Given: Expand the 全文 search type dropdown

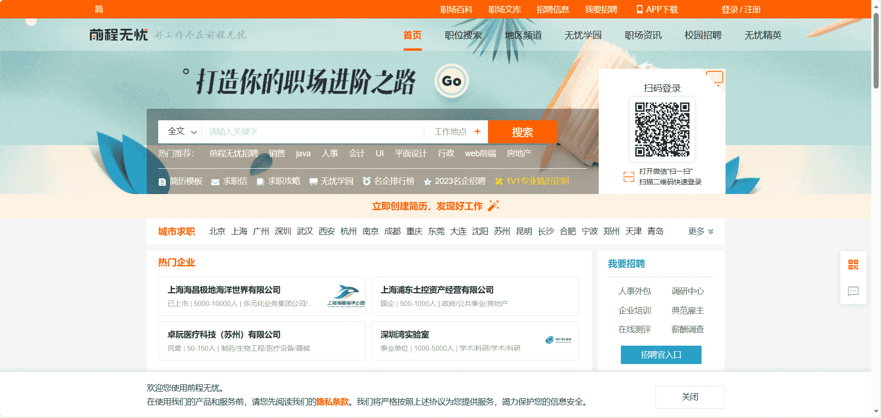Looking at the screenshot, I should click(182, 132).
